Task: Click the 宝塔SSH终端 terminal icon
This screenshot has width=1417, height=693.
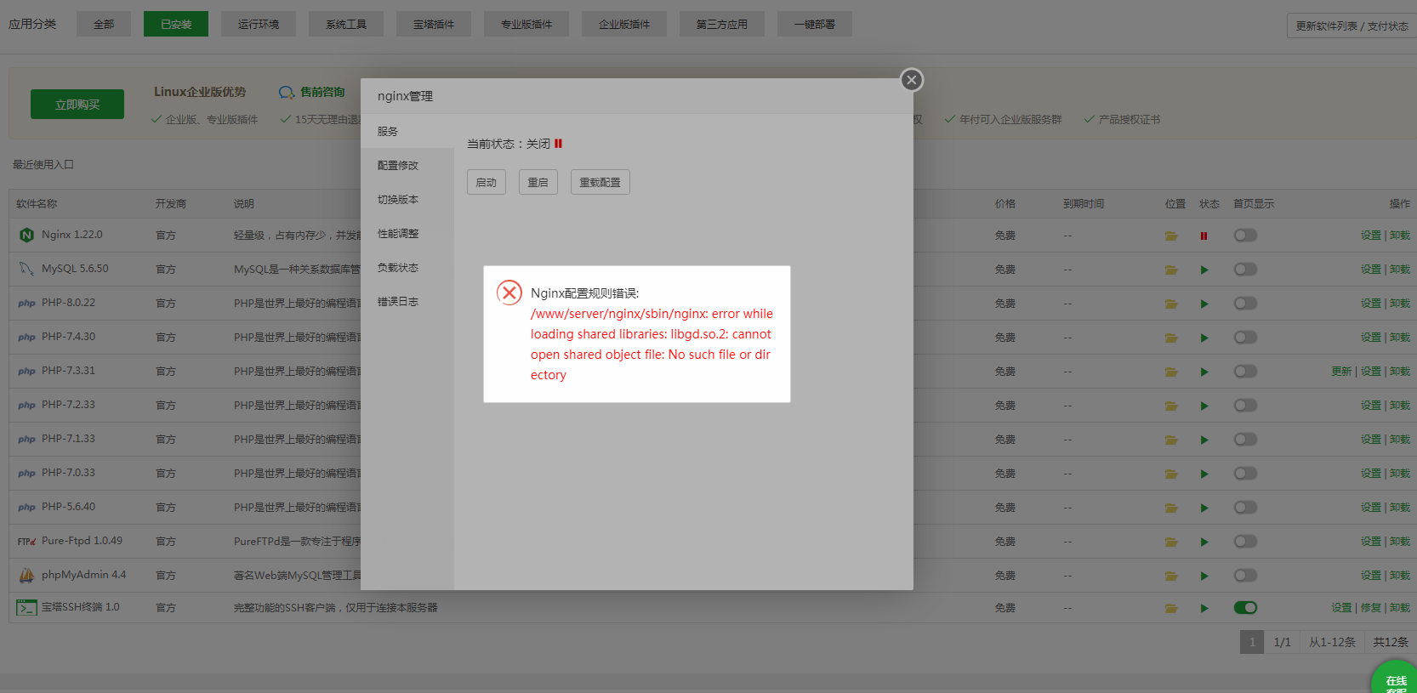Action: pos(26,607)
